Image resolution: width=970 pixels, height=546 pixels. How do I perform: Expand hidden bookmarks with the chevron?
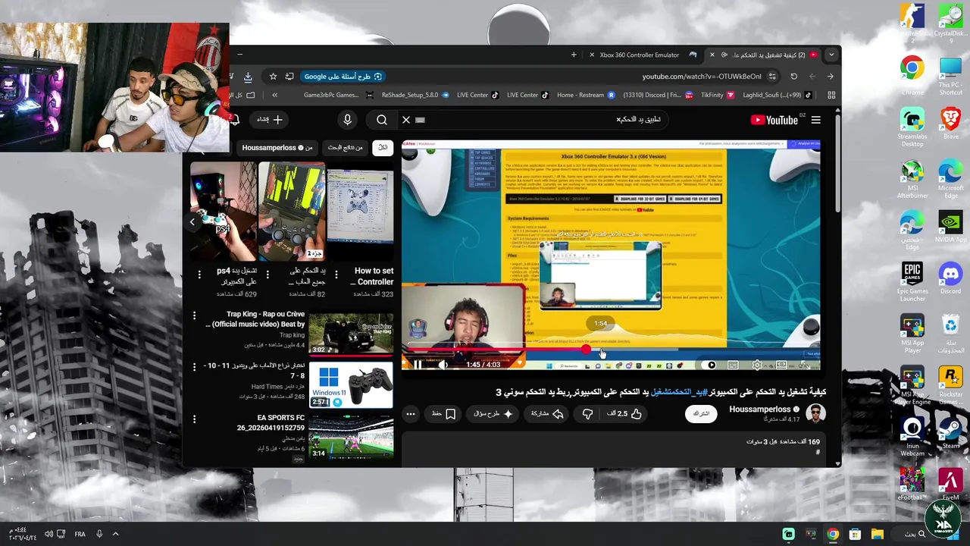274,95
